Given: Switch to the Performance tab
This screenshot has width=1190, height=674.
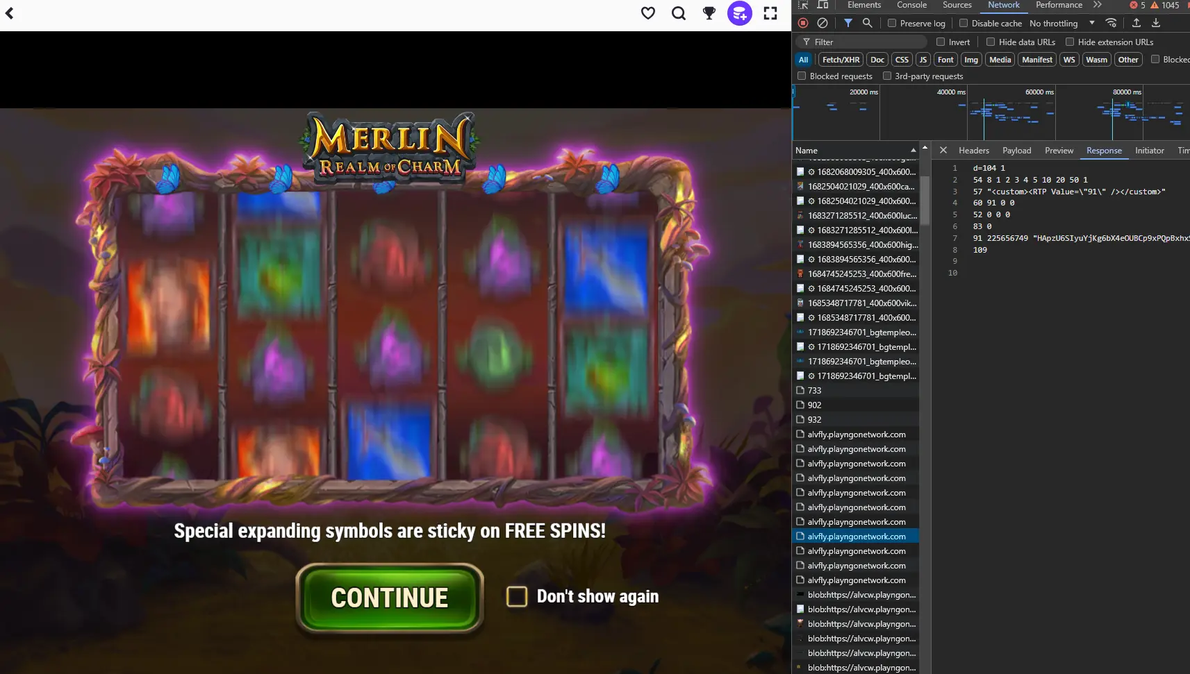Looking at the screenshot, I should pyautogui.click(x=1059, y=5).
